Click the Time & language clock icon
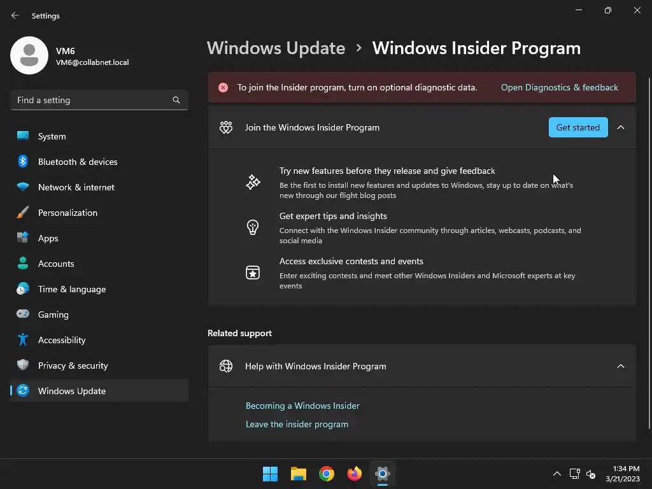Viewport: 652px width, 489px height. coord(23,288)
